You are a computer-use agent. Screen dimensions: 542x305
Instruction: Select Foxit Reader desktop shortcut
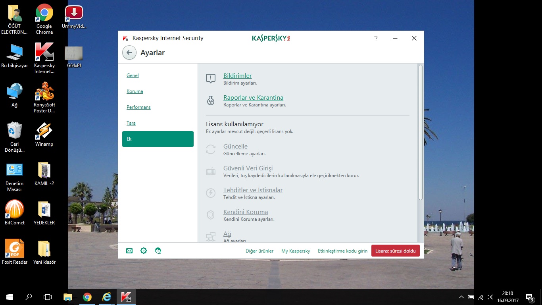15,252
